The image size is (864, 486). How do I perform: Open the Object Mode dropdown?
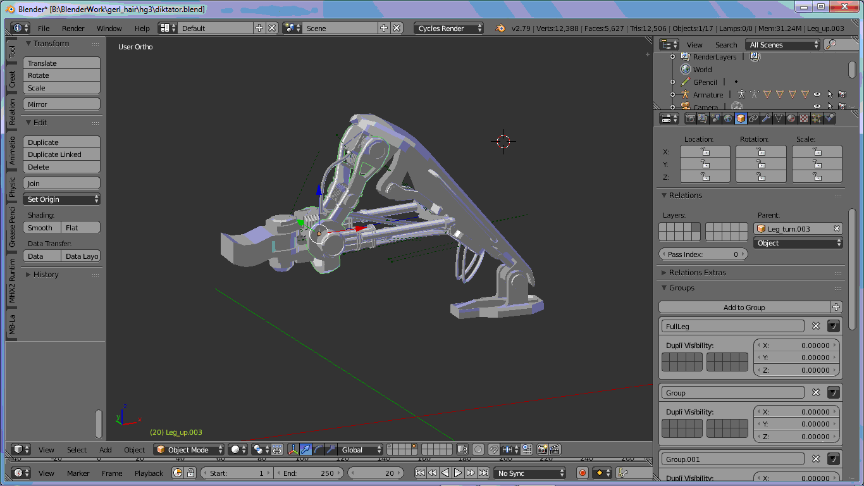(188, 449)
